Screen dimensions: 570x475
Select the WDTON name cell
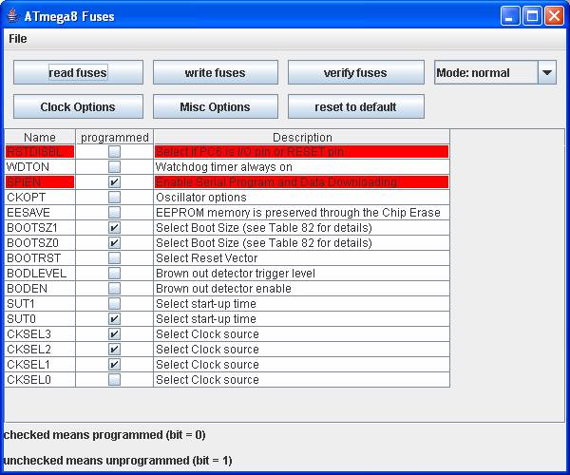(x=40, y=167)
